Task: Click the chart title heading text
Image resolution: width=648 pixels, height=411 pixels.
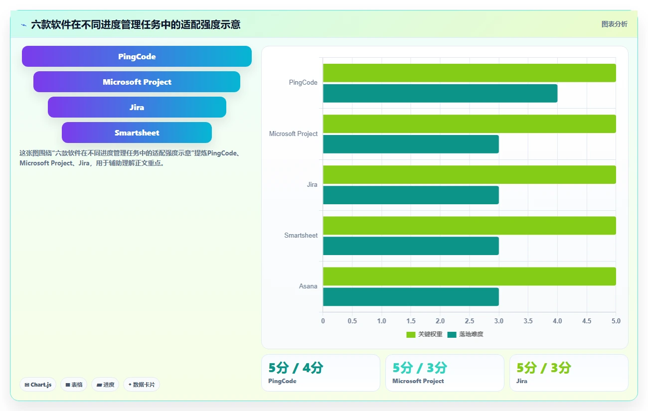Action: pos(136,24)
